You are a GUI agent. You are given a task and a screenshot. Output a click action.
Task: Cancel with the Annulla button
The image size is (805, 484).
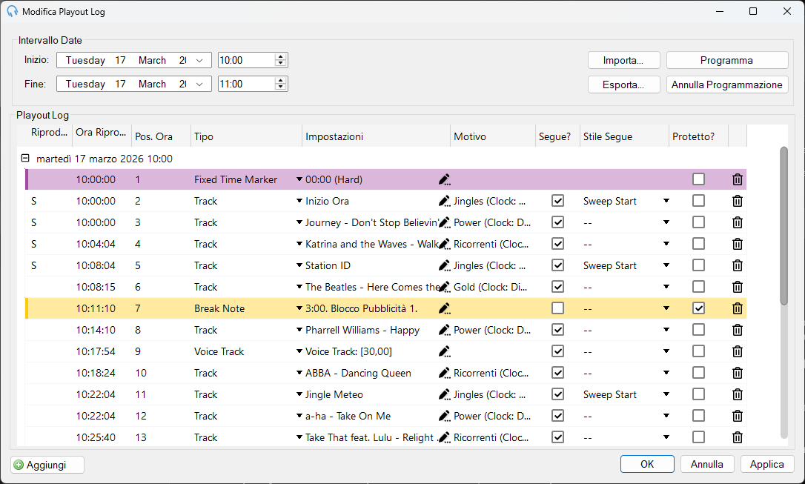pyautogui.click(x=707, y=464)
